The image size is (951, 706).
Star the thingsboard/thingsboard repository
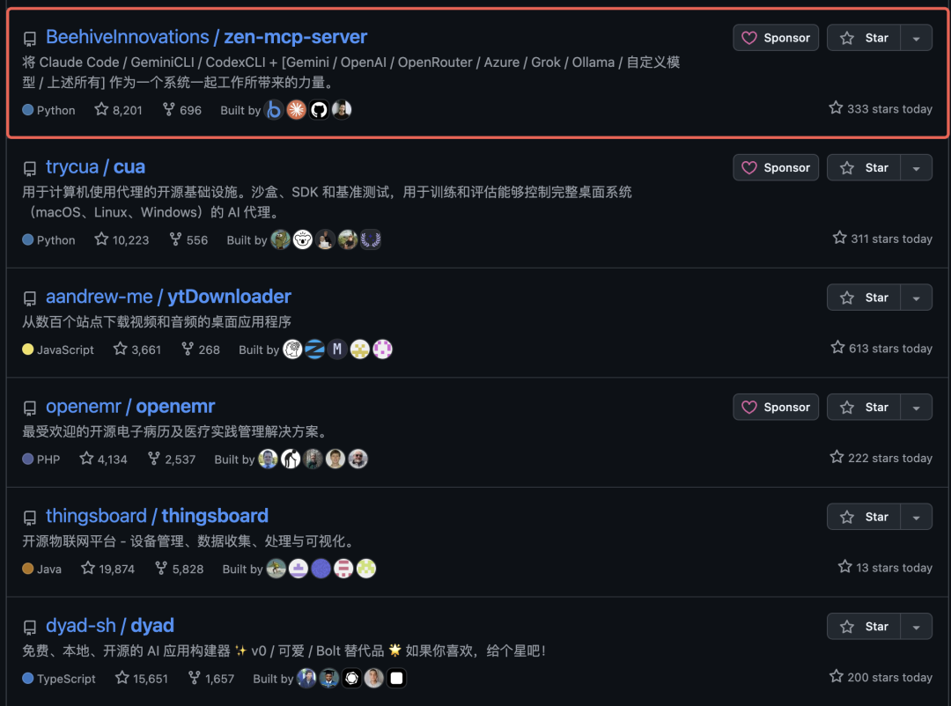[x=864, y=517]
